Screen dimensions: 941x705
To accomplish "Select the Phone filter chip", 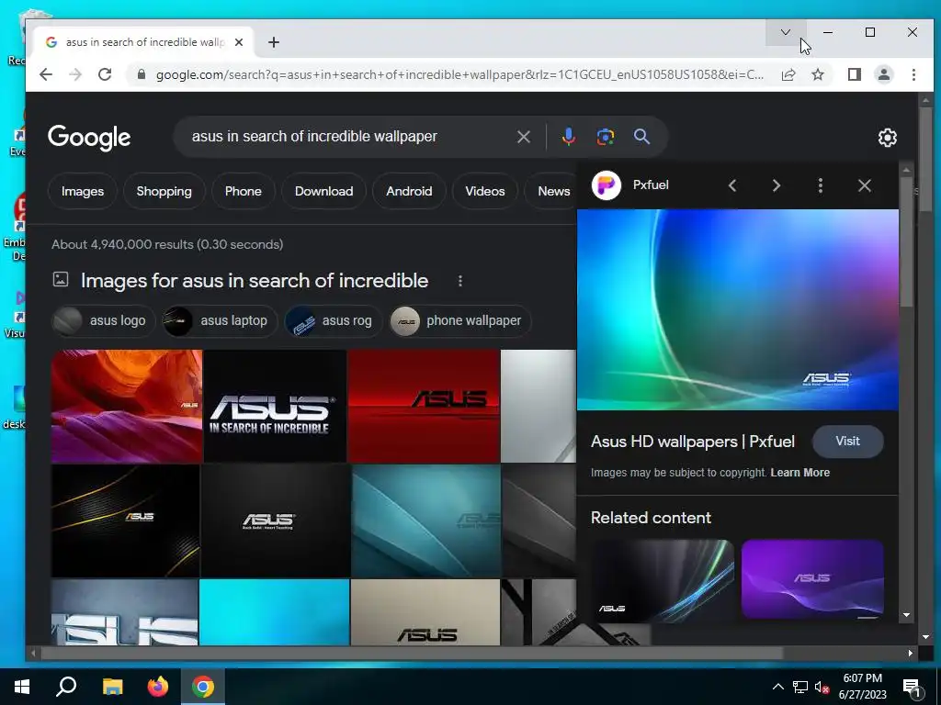I will tap(243, 191).
